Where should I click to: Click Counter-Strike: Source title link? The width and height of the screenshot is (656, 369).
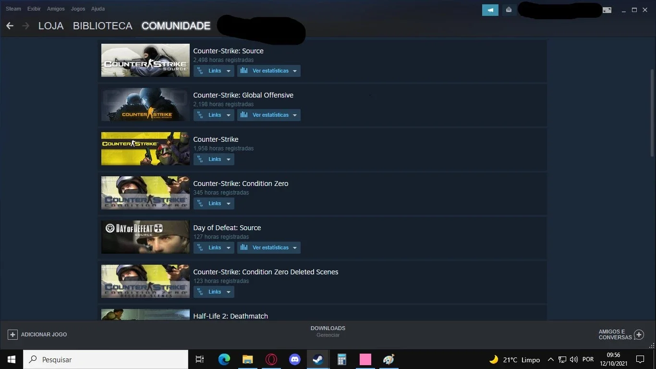click(x=228, y=51)
